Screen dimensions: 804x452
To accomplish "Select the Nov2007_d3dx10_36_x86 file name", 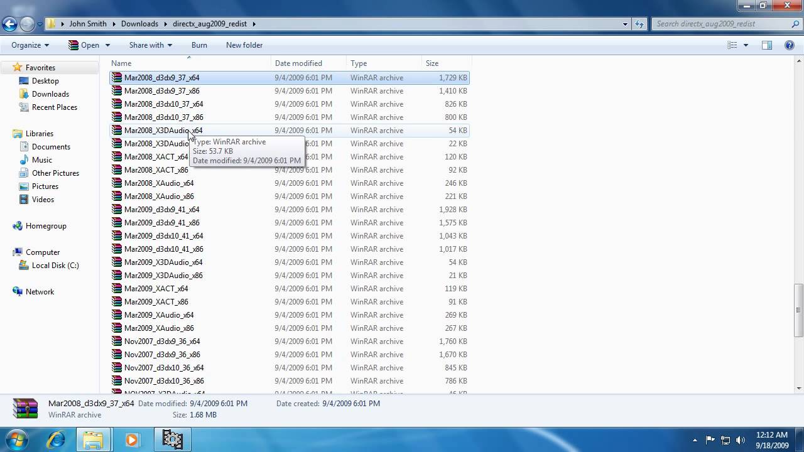I will [164, 381].
